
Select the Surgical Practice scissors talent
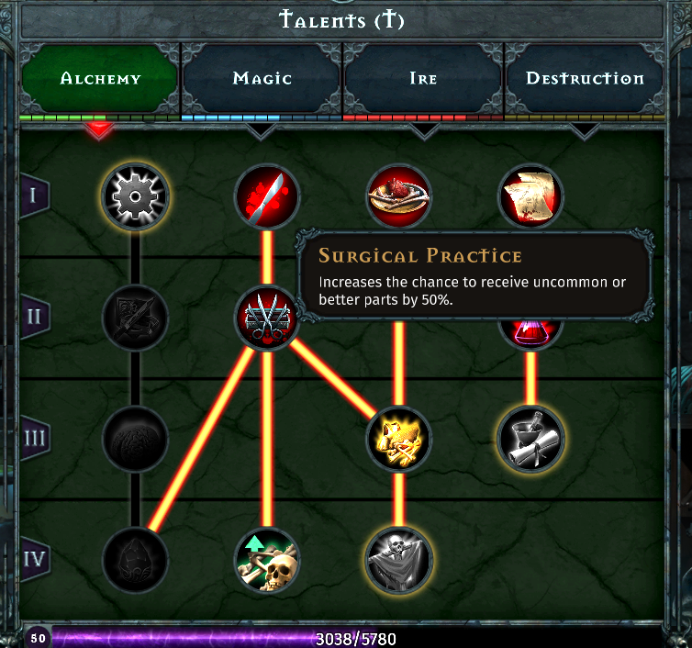pyautogui.click(x=267, y=318)
